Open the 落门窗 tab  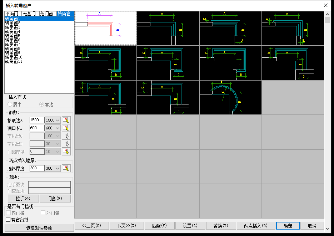(48, 14)
